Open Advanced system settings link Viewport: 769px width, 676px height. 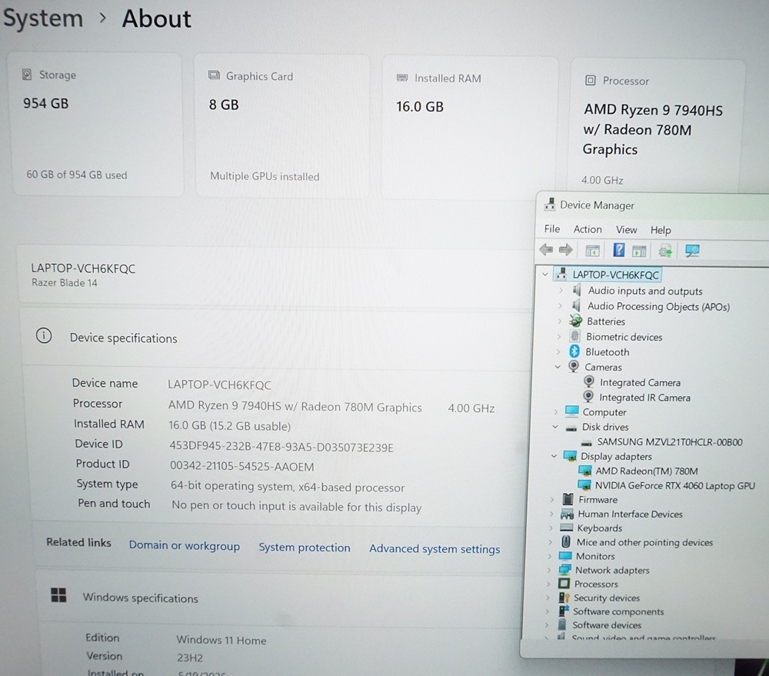point(434,549)
